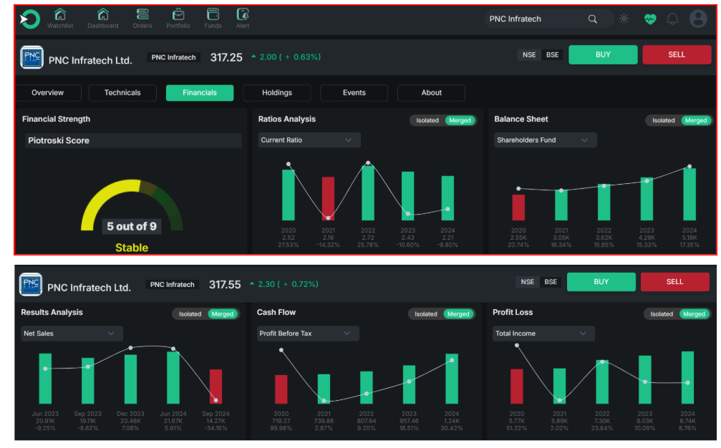Click the bottom BUY button
Viewport: 721px width, 448px height.
601,282
